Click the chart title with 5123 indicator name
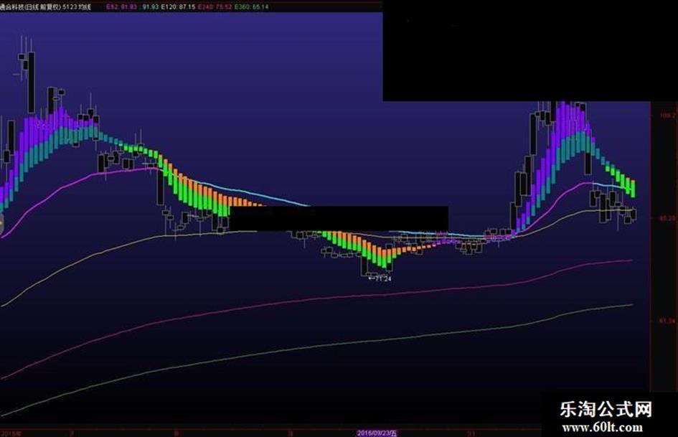This screenshot has width=678, height=437. pos(45,7)
